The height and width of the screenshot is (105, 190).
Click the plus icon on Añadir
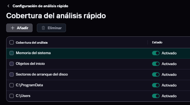(x=12, y=28)
